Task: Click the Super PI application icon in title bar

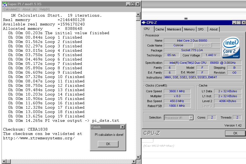Action: (x=4, y=4)
